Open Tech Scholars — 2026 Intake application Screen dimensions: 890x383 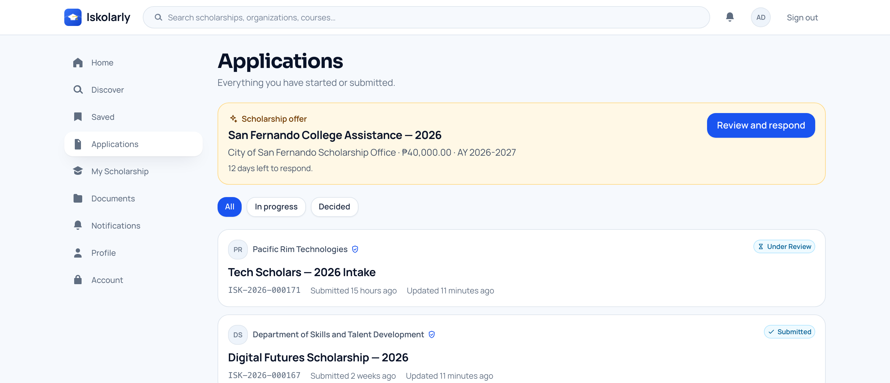tap(302, 272)
